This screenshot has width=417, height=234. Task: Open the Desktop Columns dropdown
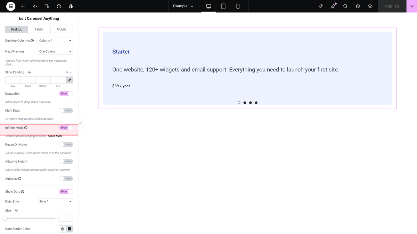55,41
